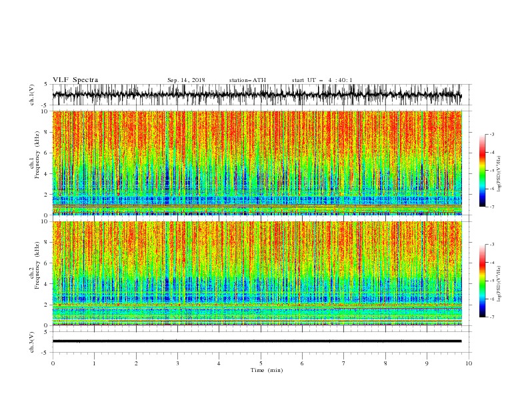The width and height of the screenshot is (528, 408).
Task: Click the ch.2 spectrogram panel
Action: 257,273
